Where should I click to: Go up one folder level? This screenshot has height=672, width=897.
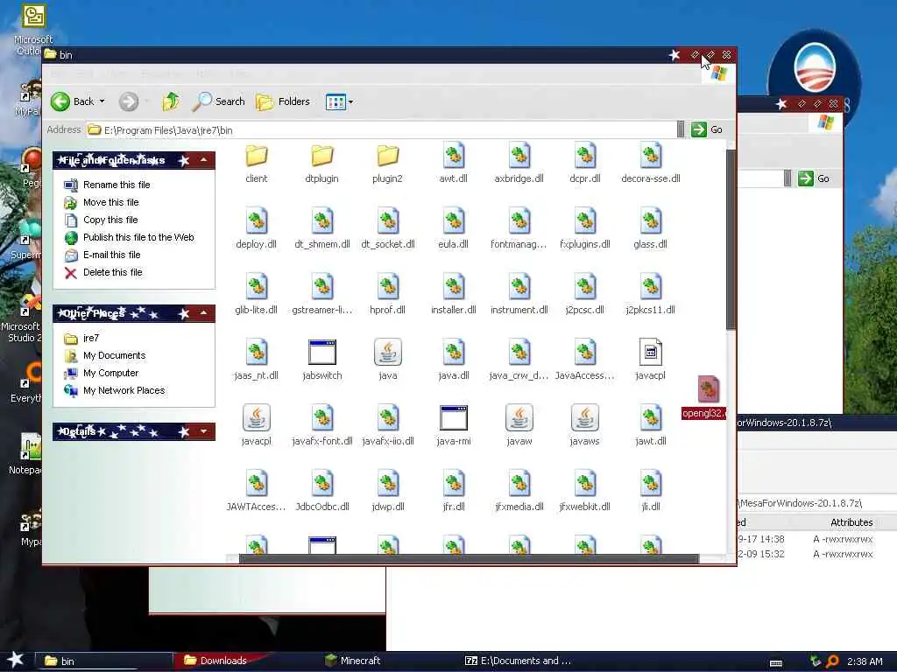pos(171,101)
